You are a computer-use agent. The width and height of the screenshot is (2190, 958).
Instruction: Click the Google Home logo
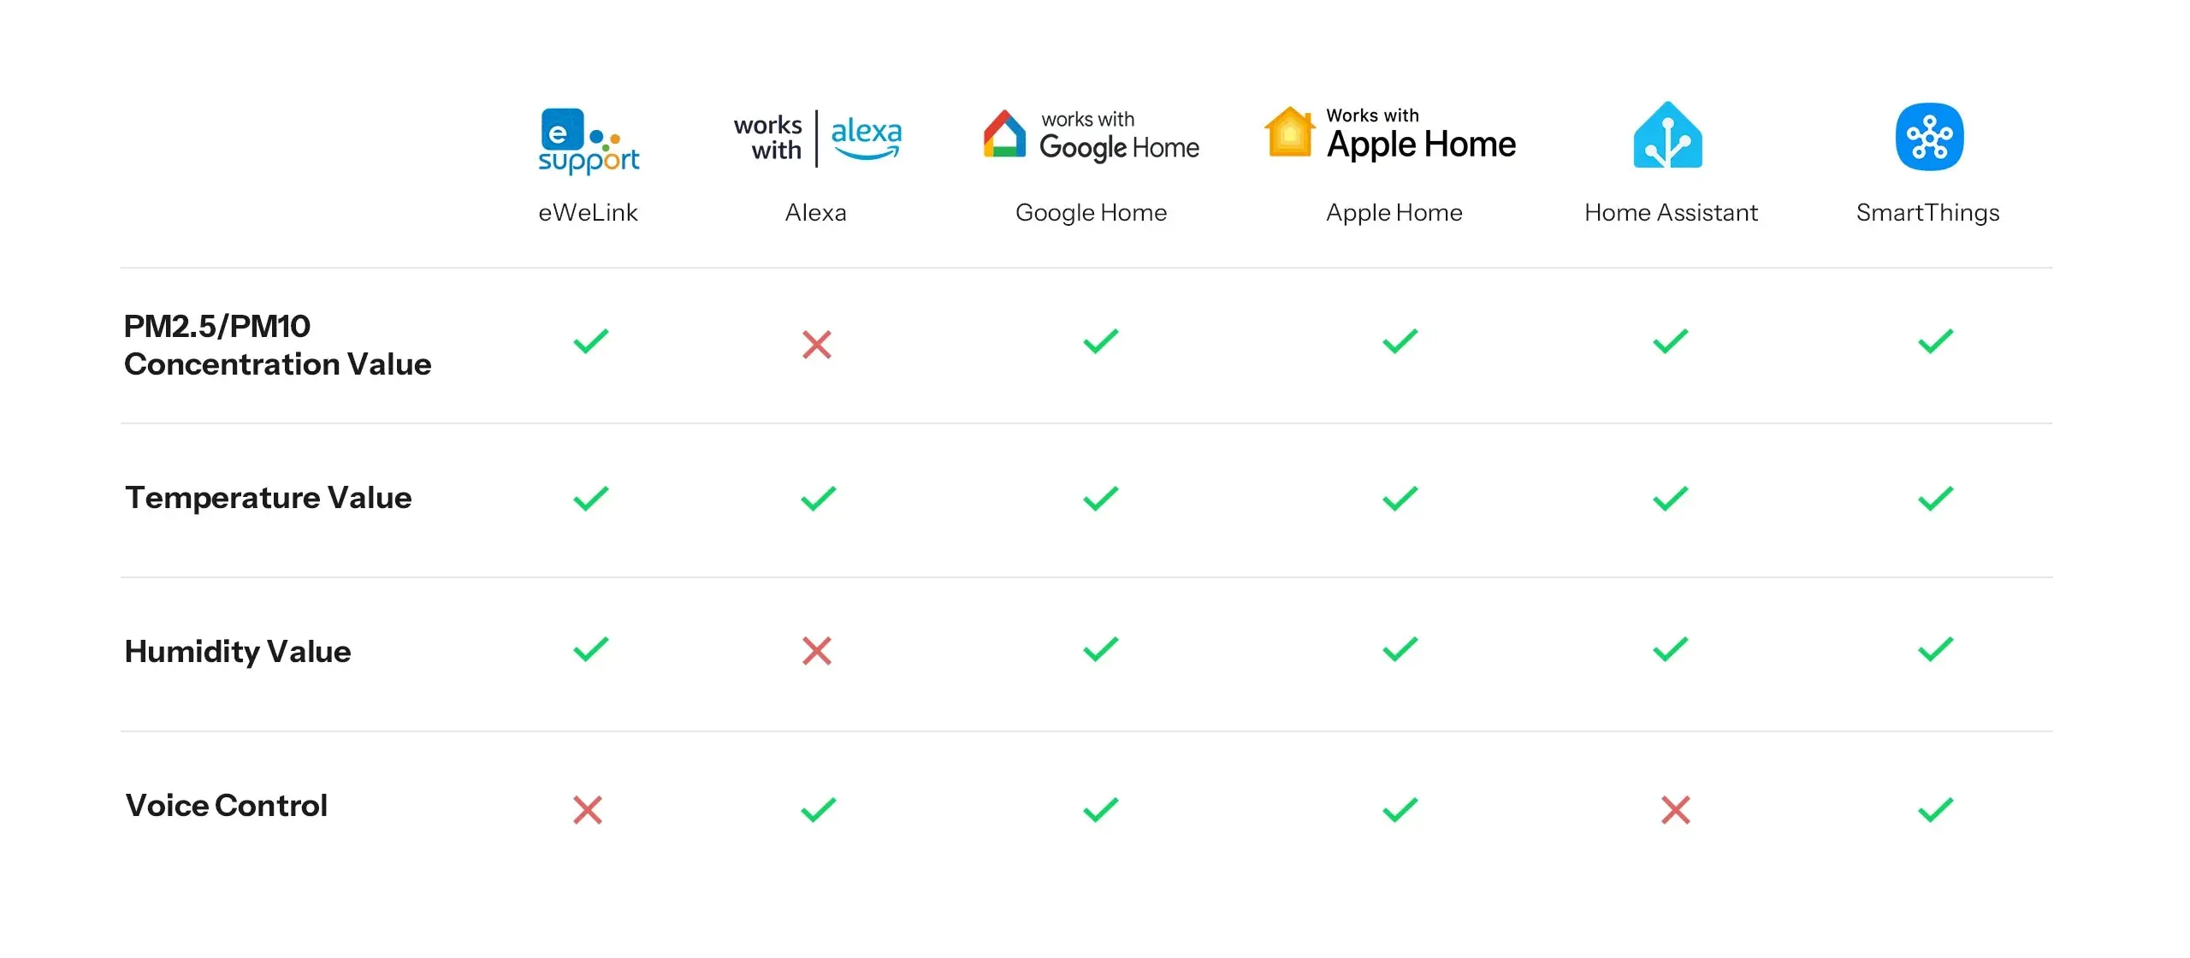pyautogui.click(x=1091, y=137)
